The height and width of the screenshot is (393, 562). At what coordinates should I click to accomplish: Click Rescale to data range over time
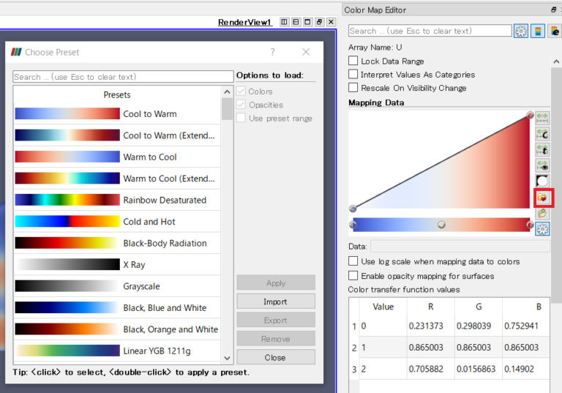pyautogui.click(x=542, y=150)
